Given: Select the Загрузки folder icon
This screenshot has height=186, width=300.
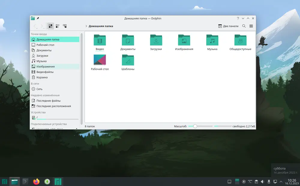Looking at the screenshot, I should click(156, 40).
